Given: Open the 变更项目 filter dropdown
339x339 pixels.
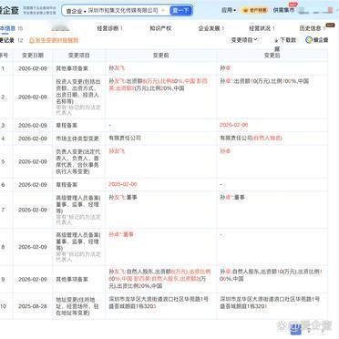Looking at the screenshot, I should (x=244, y=40).
